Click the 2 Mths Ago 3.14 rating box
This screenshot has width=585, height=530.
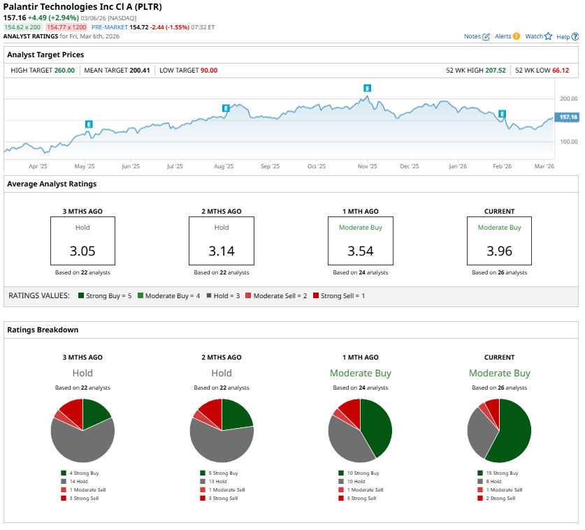click(222, 240)
